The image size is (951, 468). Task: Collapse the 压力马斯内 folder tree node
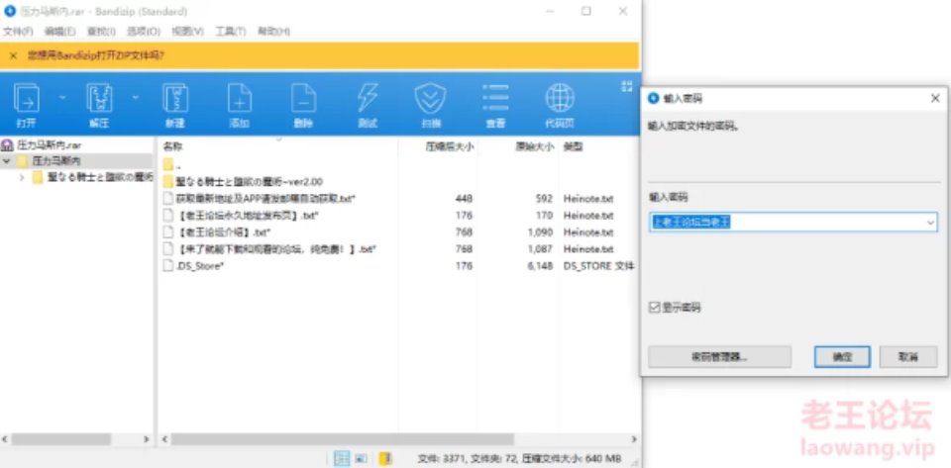click(7, 161)
